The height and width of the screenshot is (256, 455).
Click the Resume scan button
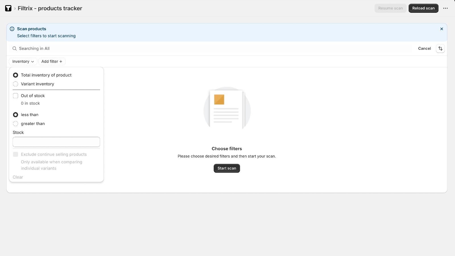(390, 8)
